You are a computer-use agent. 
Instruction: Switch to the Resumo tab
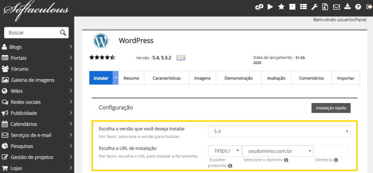131,78
